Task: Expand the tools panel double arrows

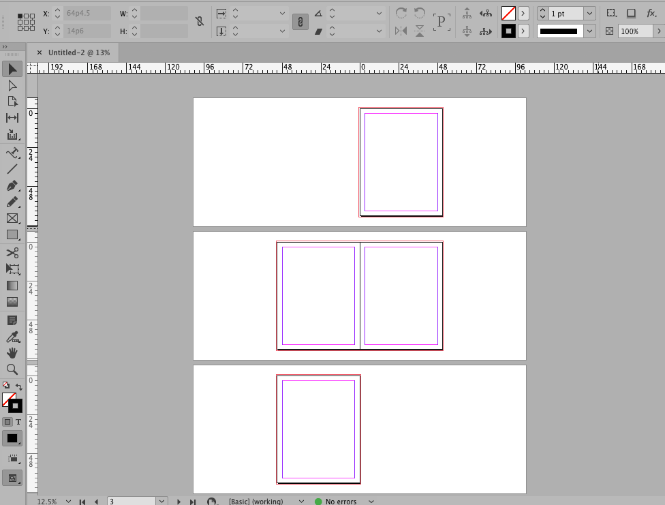Action: point(5,46)
